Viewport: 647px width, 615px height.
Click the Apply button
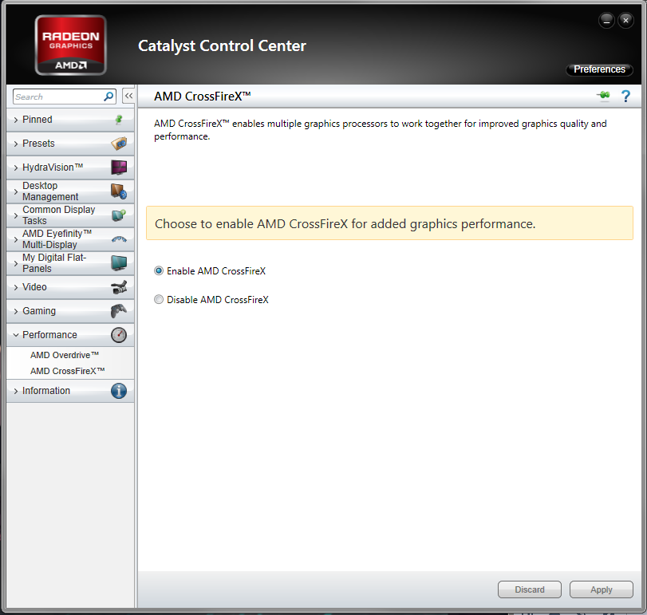(x=602, y=589)
